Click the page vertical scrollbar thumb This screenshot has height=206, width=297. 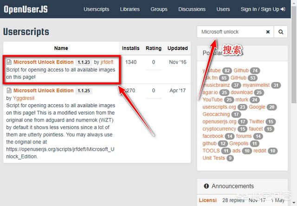tap(294, 55)
